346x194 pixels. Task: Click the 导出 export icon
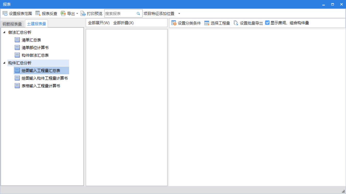coord(63,14)
